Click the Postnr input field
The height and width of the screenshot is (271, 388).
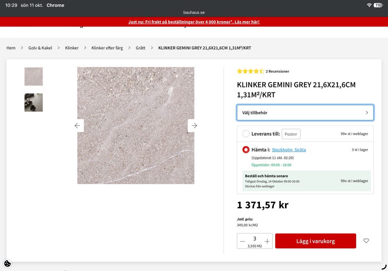click(x=291, y=134)
